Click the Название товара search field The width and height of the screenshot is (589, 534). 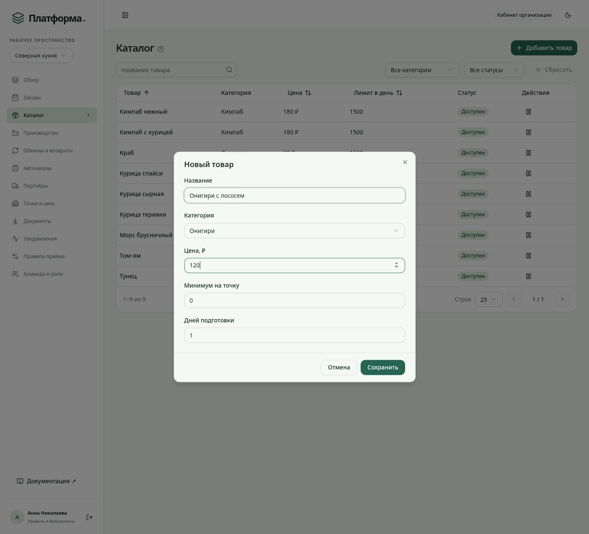point(176,70)
